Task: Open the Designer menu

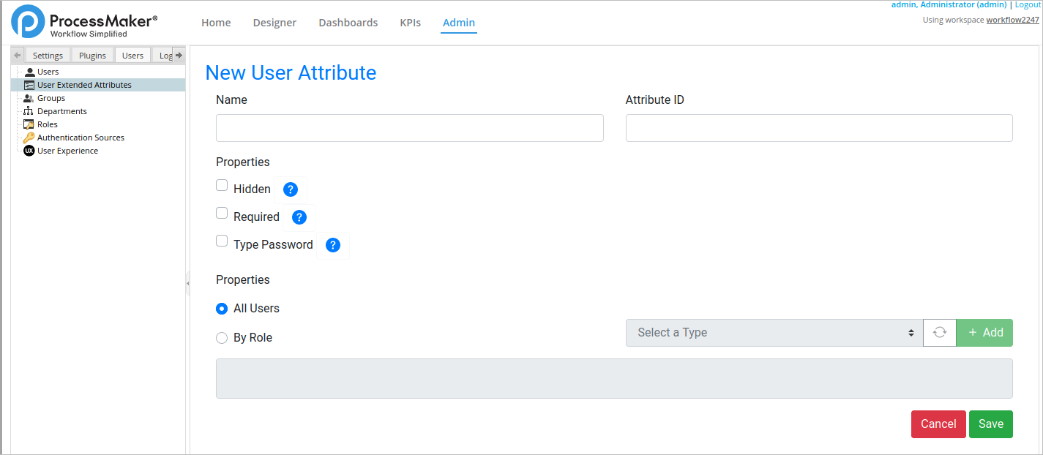Action: (274, 23)
